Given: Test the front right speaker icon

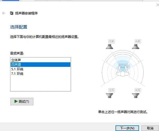Looking at the screenshot, I should pos(136,46).
